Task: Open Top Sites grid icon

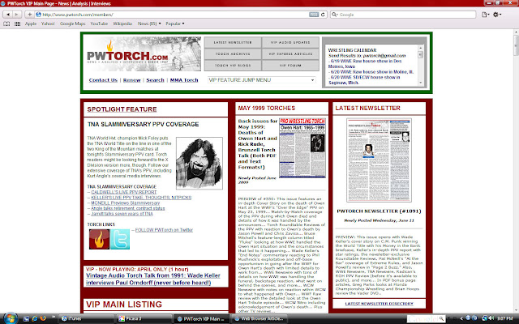Action: tap(18, 23)
